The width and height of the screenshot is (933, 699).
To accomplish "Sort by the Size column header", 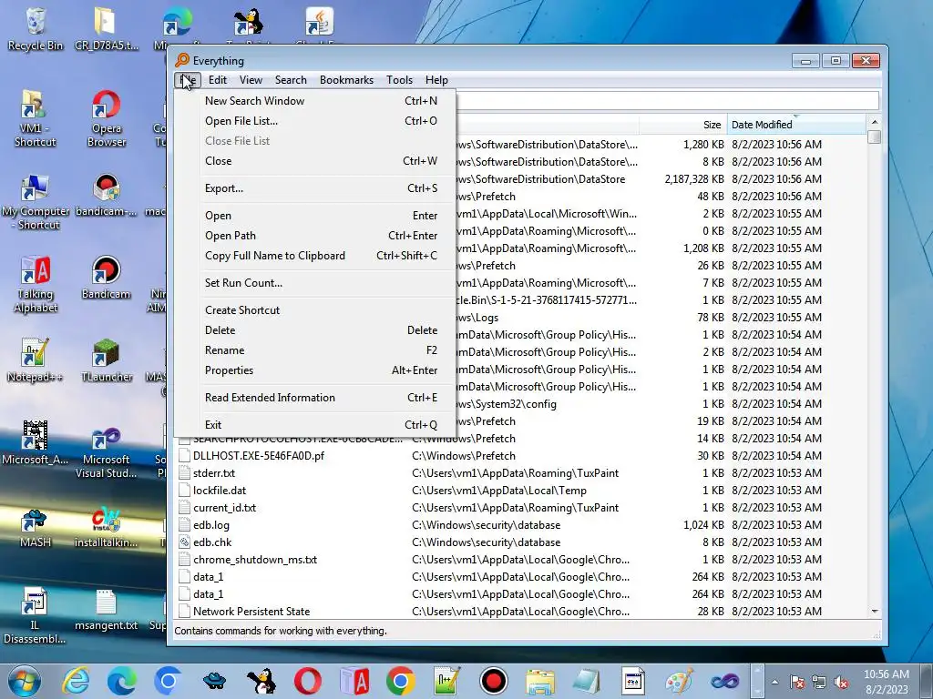I will click(x=683, y=125).
